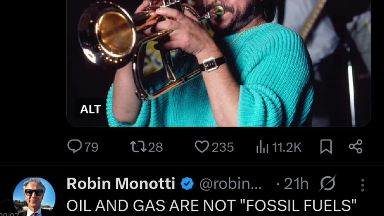The width and height of the screenshot is (384, 216).
Task: Expand the three-dot more options menu
Action: point(362,185)
